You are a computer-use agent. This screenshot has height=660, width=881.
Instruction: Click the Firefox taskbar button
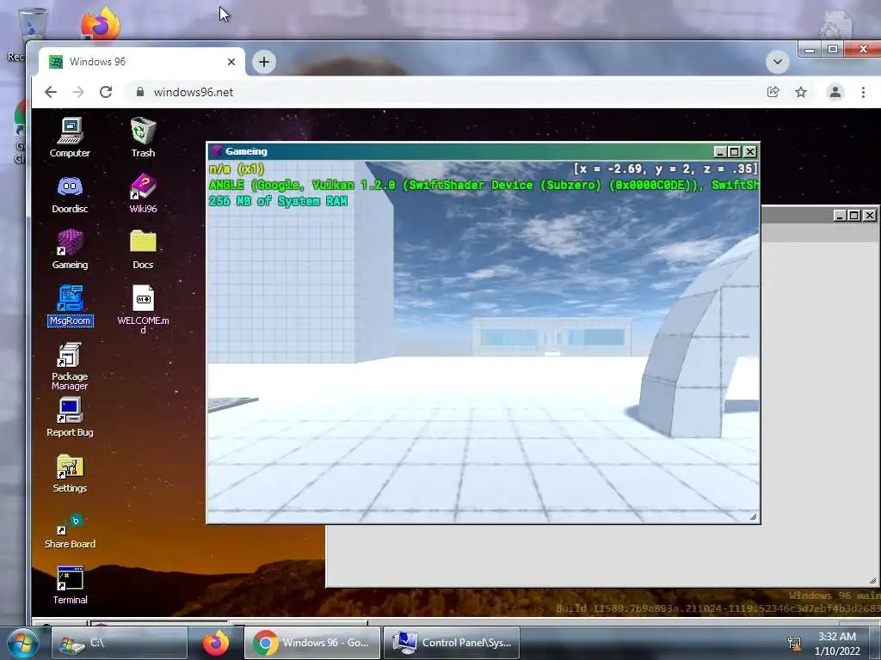(x=216, y=643)
